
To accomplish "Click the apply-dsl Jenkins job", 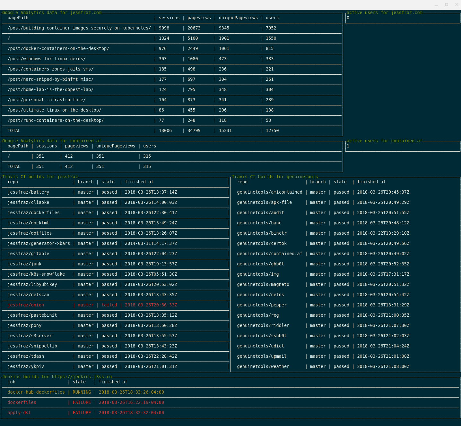I will pyautogui.click(x=19, y=413).
